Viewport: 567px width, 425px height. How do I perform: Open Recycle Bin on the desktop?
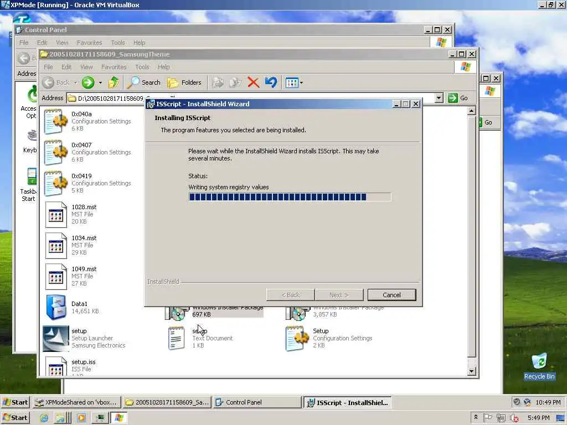[x=539, y=366]
